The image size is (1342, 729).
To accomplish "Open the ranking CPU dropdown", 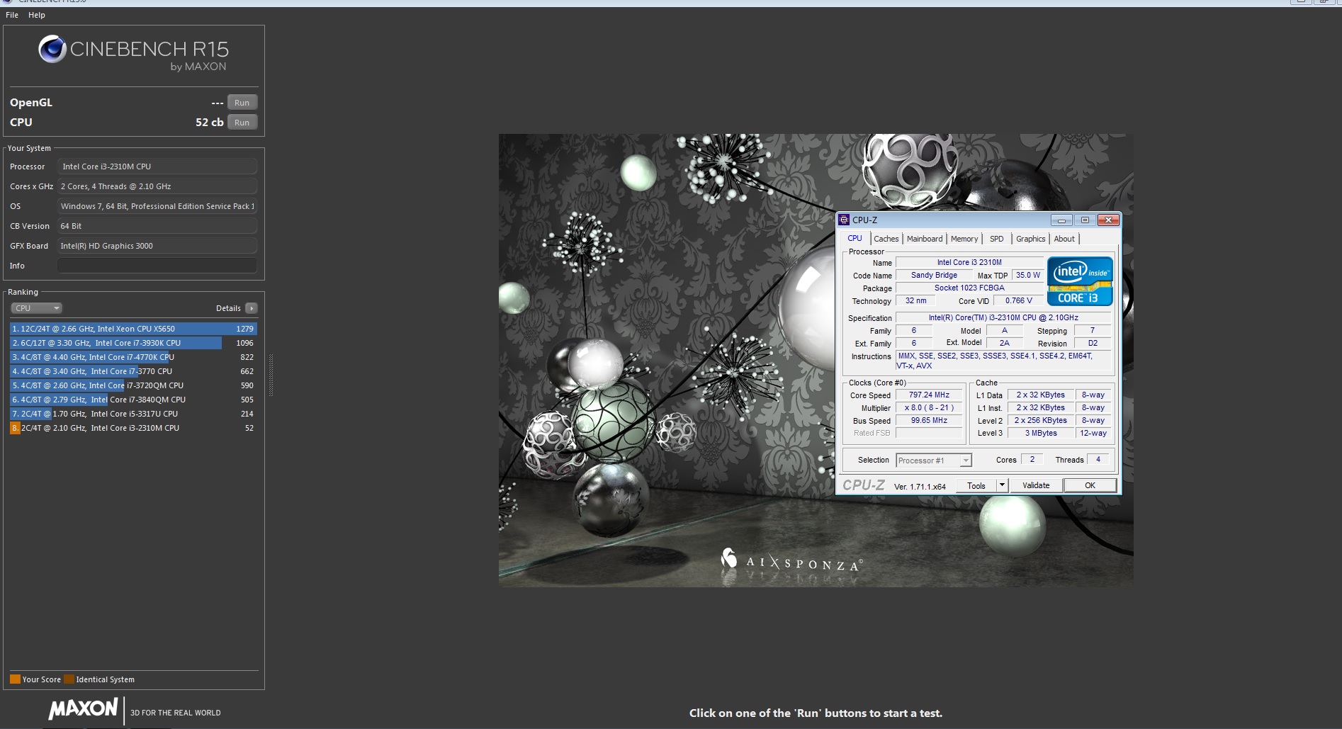I will [x=37, y=308].
